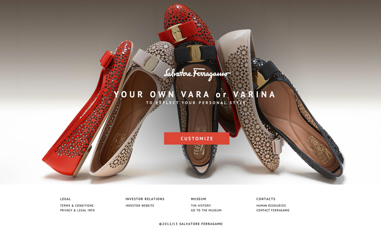
Task: Select the Legal footer heading
Action: [65, 199]
